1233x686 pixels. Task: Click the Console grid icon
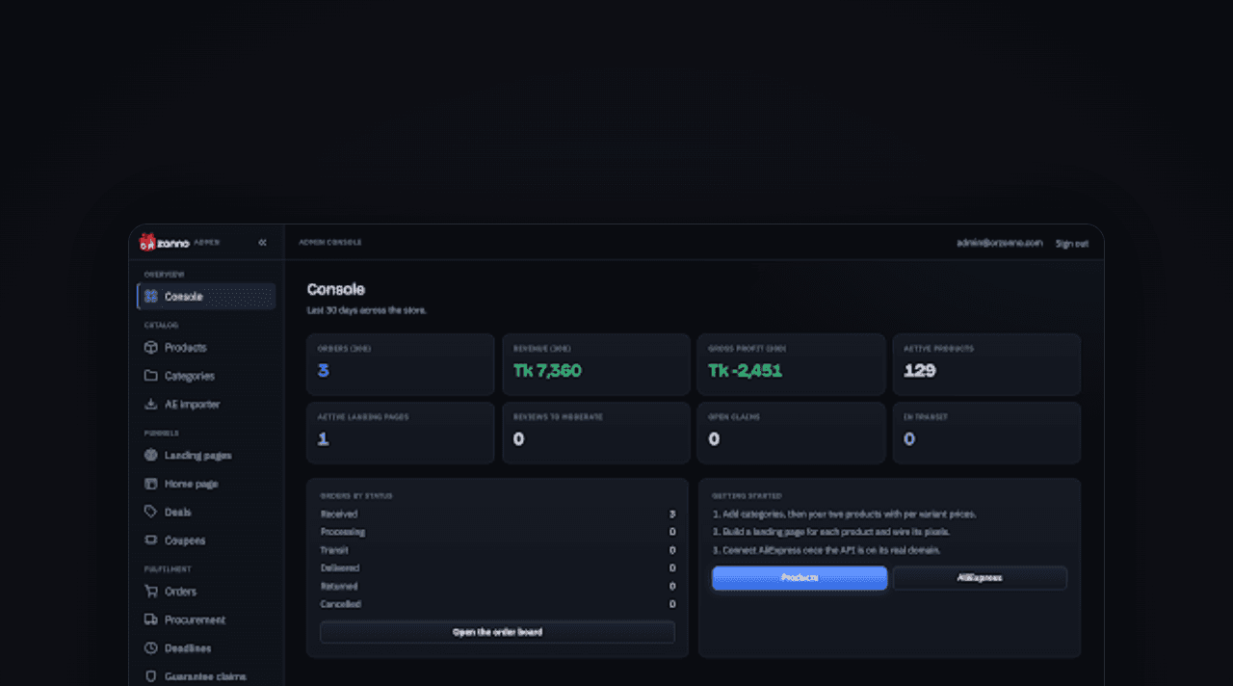[151, 297]
